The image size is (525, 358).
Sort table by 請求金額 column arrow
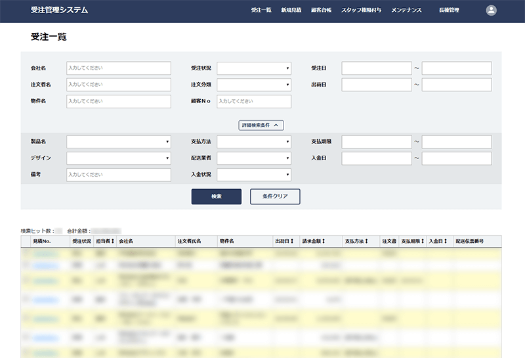pyautogui.click(x=324, y=242)
